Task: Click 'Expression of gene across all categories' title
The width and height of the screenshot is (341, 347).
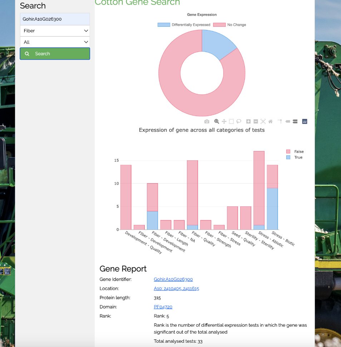Action: pyautogui.click(x=202, y=130)
